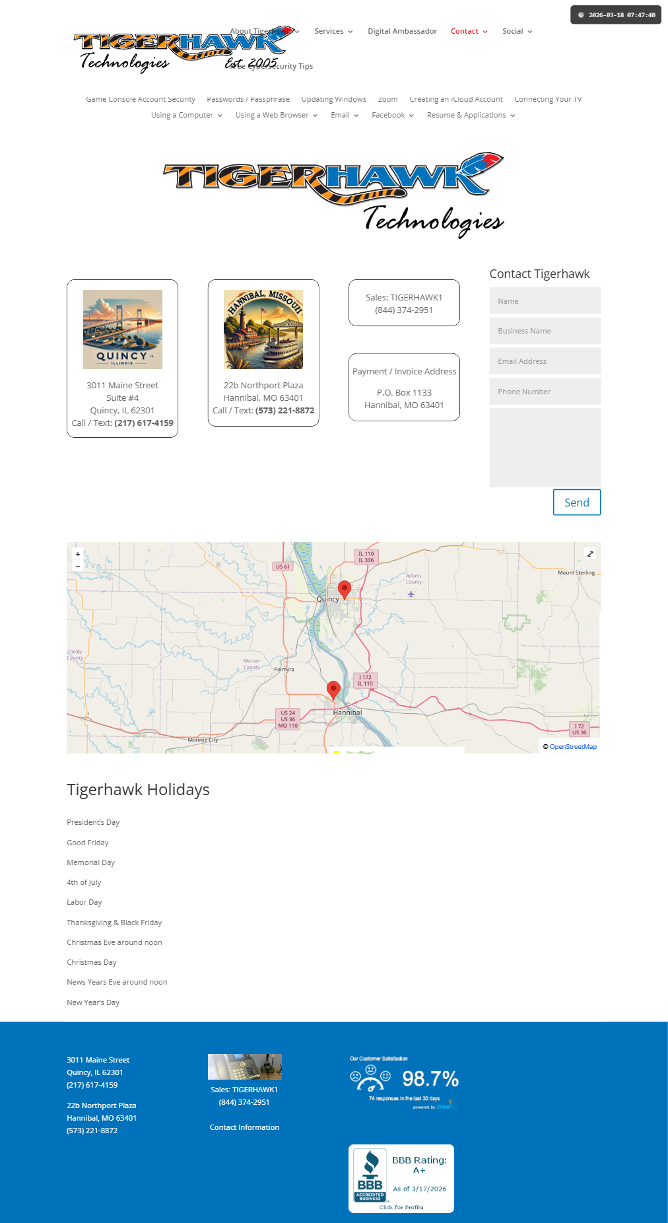This screenshot has height=1223, width=668.
Task: Expand Using a Computer submenu
Action: (187, 115)
